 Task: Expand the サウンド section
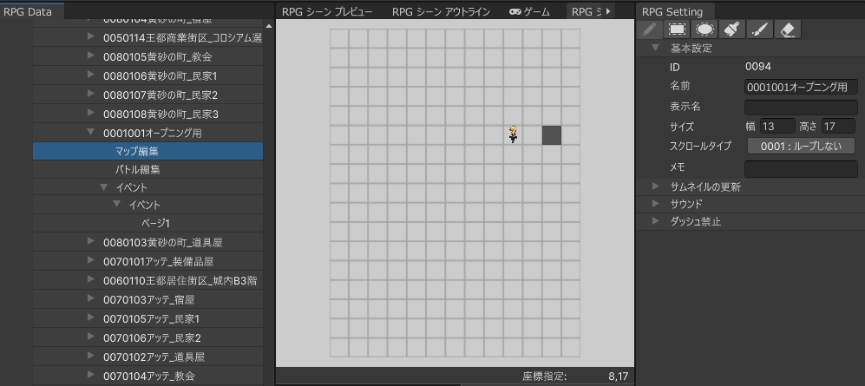coord(656,204)
